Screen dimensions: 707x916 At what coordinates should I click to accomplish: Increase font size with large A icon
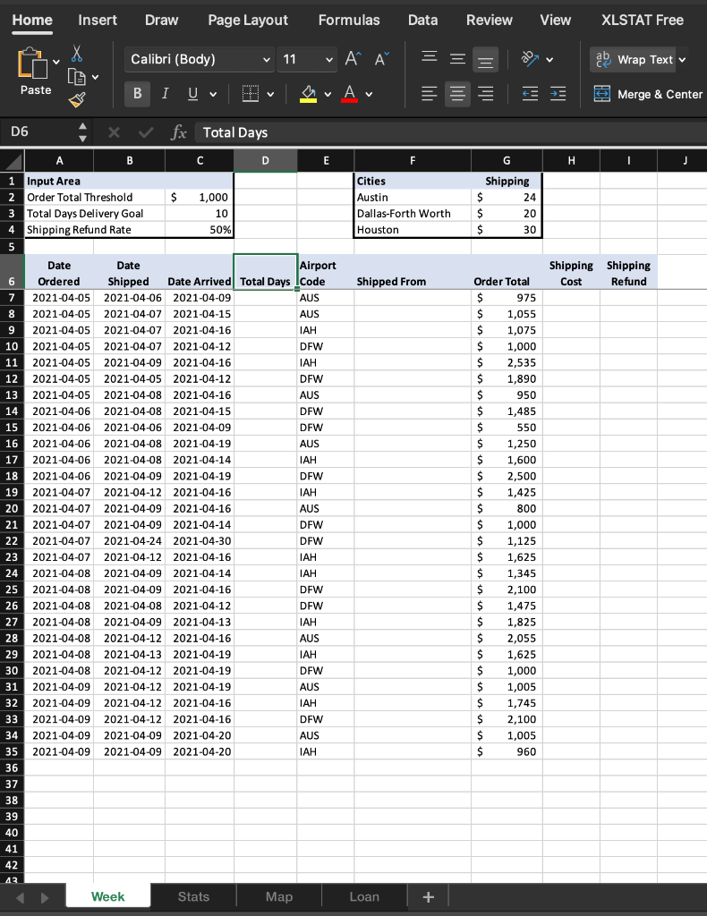[x=353, y=59]
